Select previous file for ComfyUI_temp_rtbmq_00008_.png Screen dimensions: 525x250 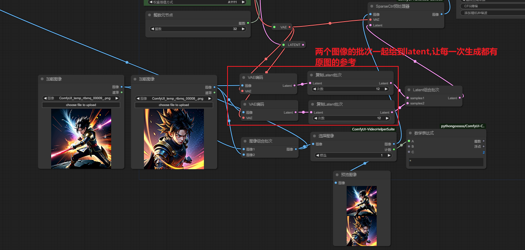click(138, 98)
